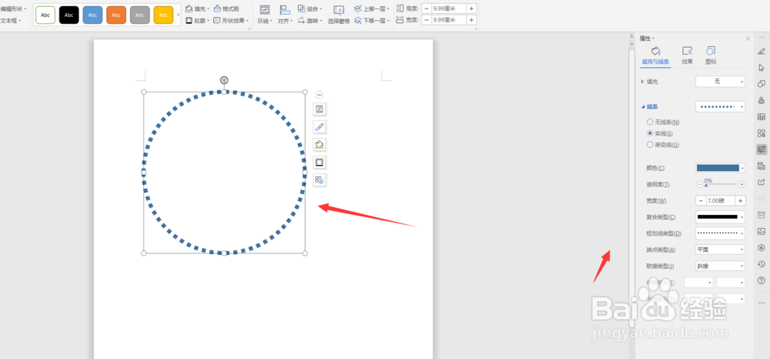Open the 短划线类型 dash type dropdown

[720, 233]
